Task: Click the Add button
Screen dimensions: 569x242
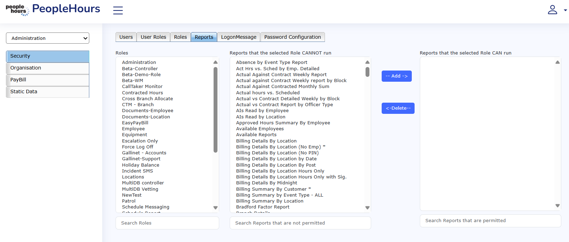Action: (x=396, y=76)
